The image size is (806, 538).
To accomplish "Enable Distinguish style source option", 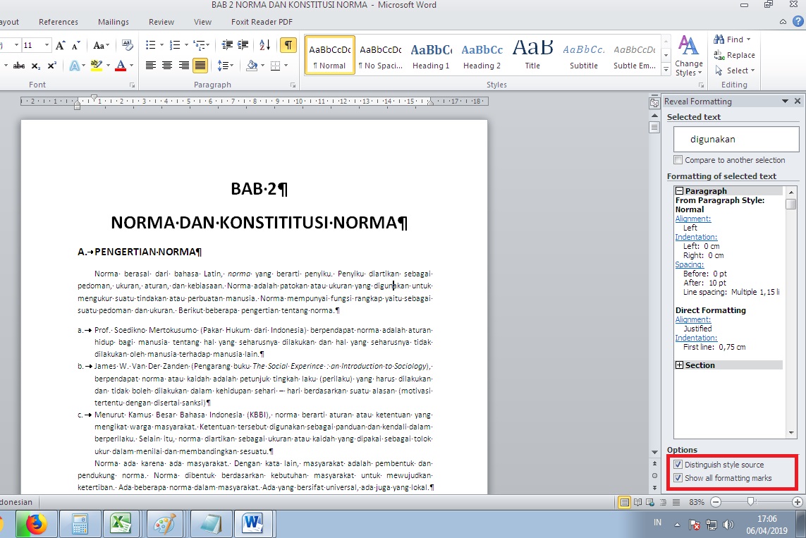I will (678, 464).
